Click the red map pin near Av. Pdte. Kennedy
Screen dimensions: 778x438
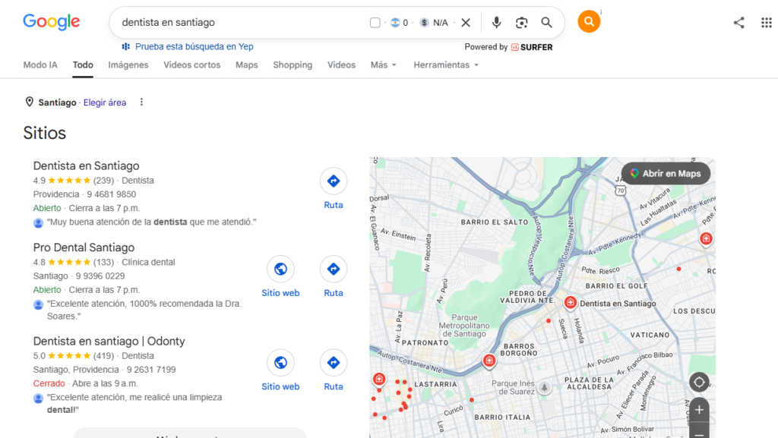pos(706,239)
